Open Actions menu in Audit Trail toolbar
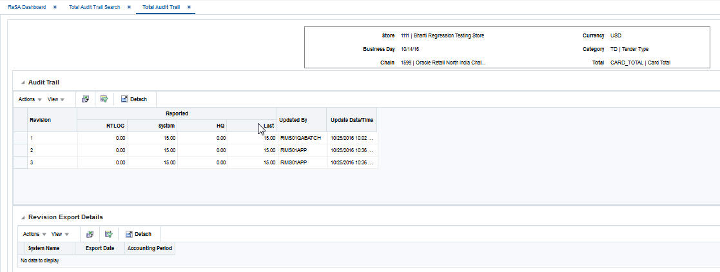 click(30, 99)
